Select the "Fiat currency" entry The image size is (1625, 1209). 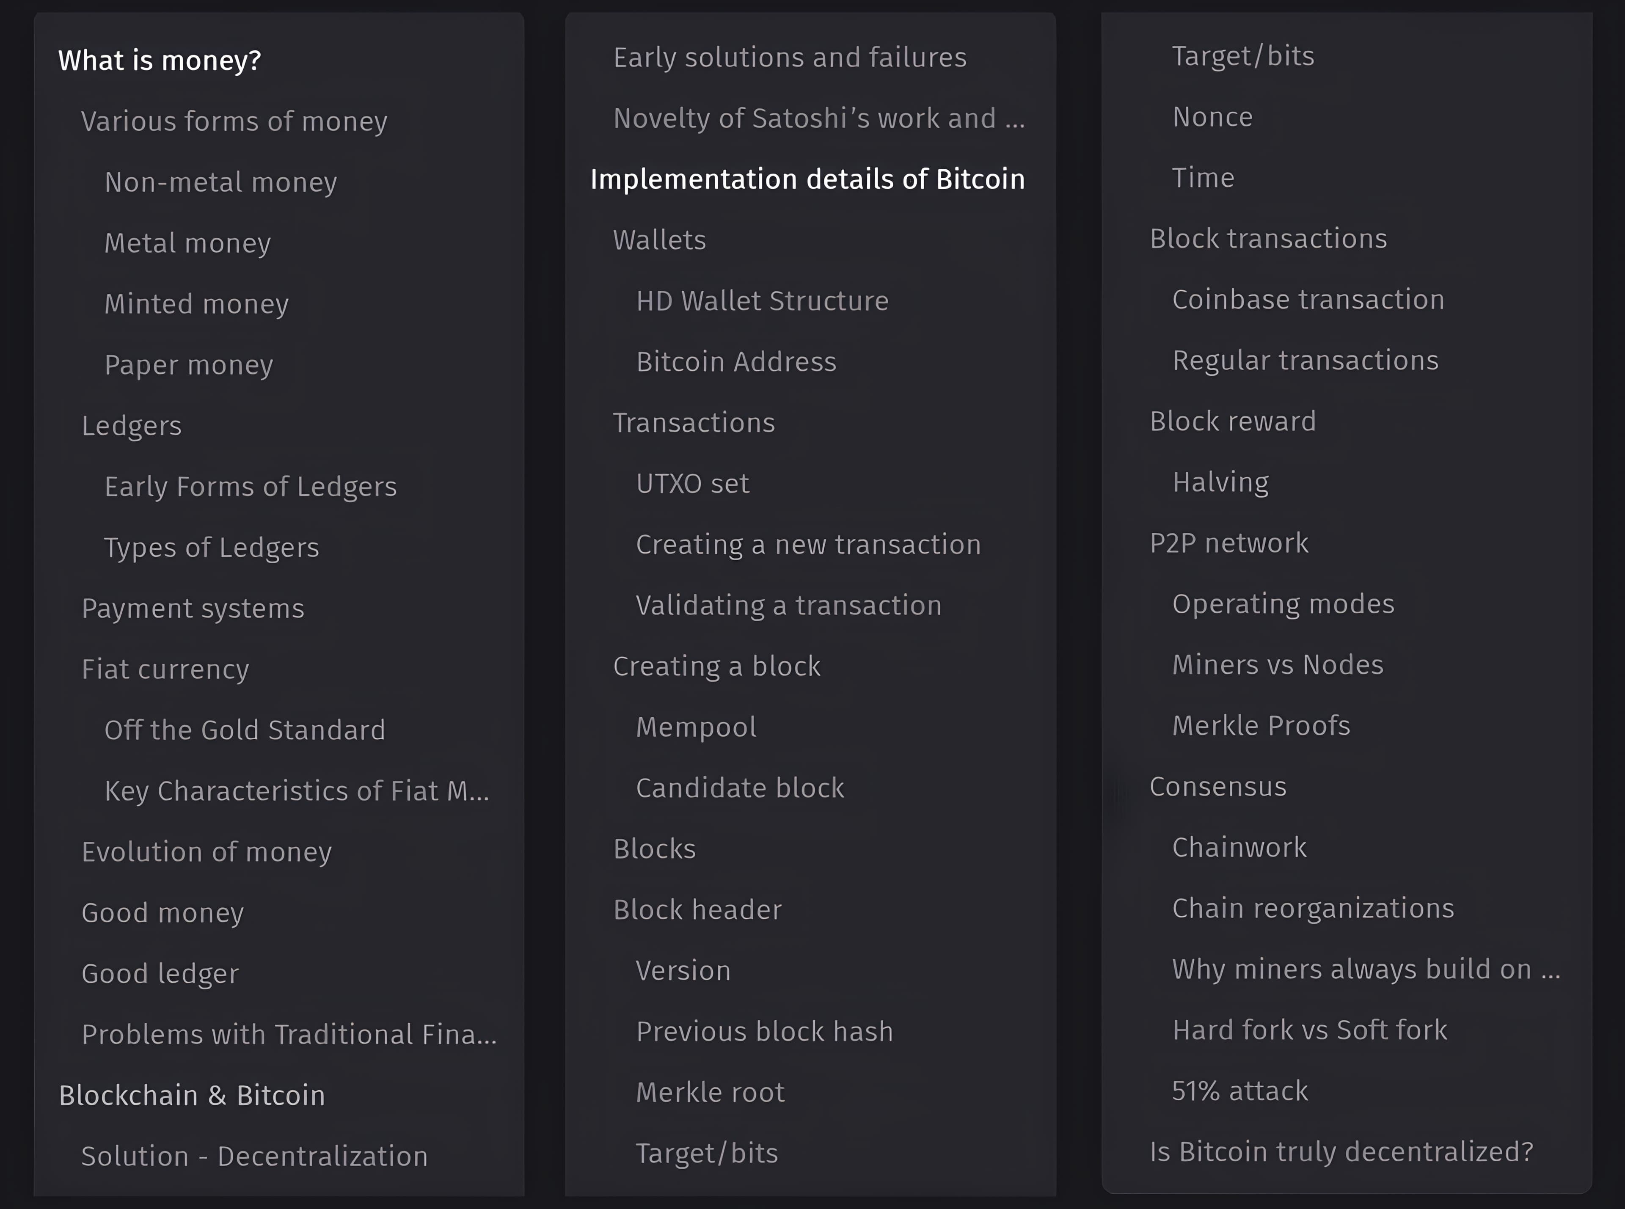click(x=165, y=668)
